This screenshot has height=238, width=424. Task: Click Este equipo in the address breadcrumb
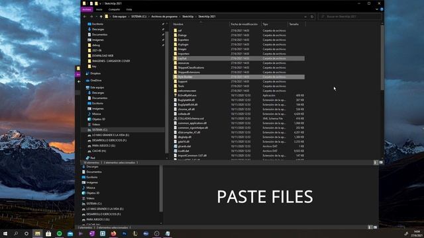point(119,17)
